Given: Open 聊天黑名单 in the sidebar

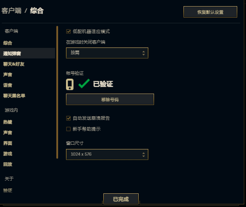Looking at the screenshot, I should pyautogui.click(x=14, y=95).
